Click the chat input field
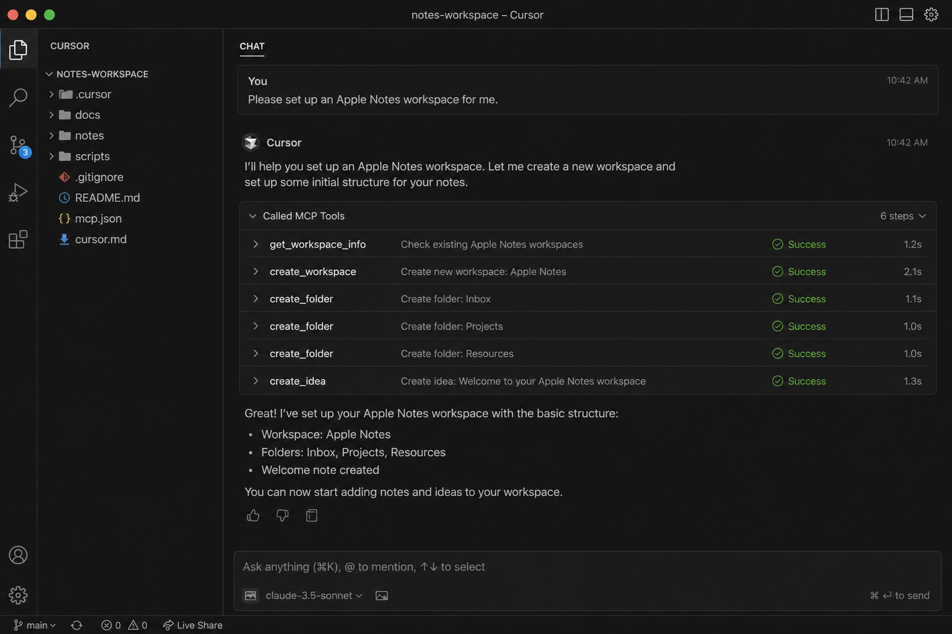This screenshot has width=952, height=634. click(587, 567)
